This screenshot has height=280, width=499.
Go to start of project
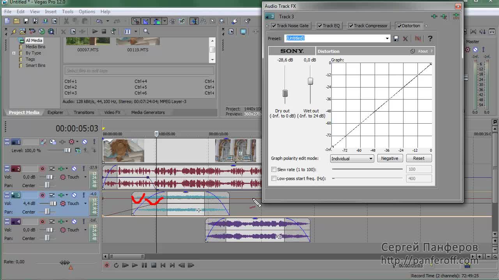coord(163,265)
